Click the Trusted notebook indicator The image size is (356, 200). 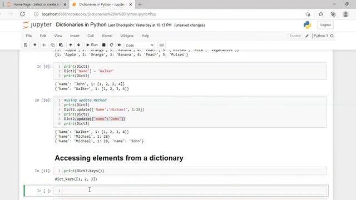coord(295,36)
